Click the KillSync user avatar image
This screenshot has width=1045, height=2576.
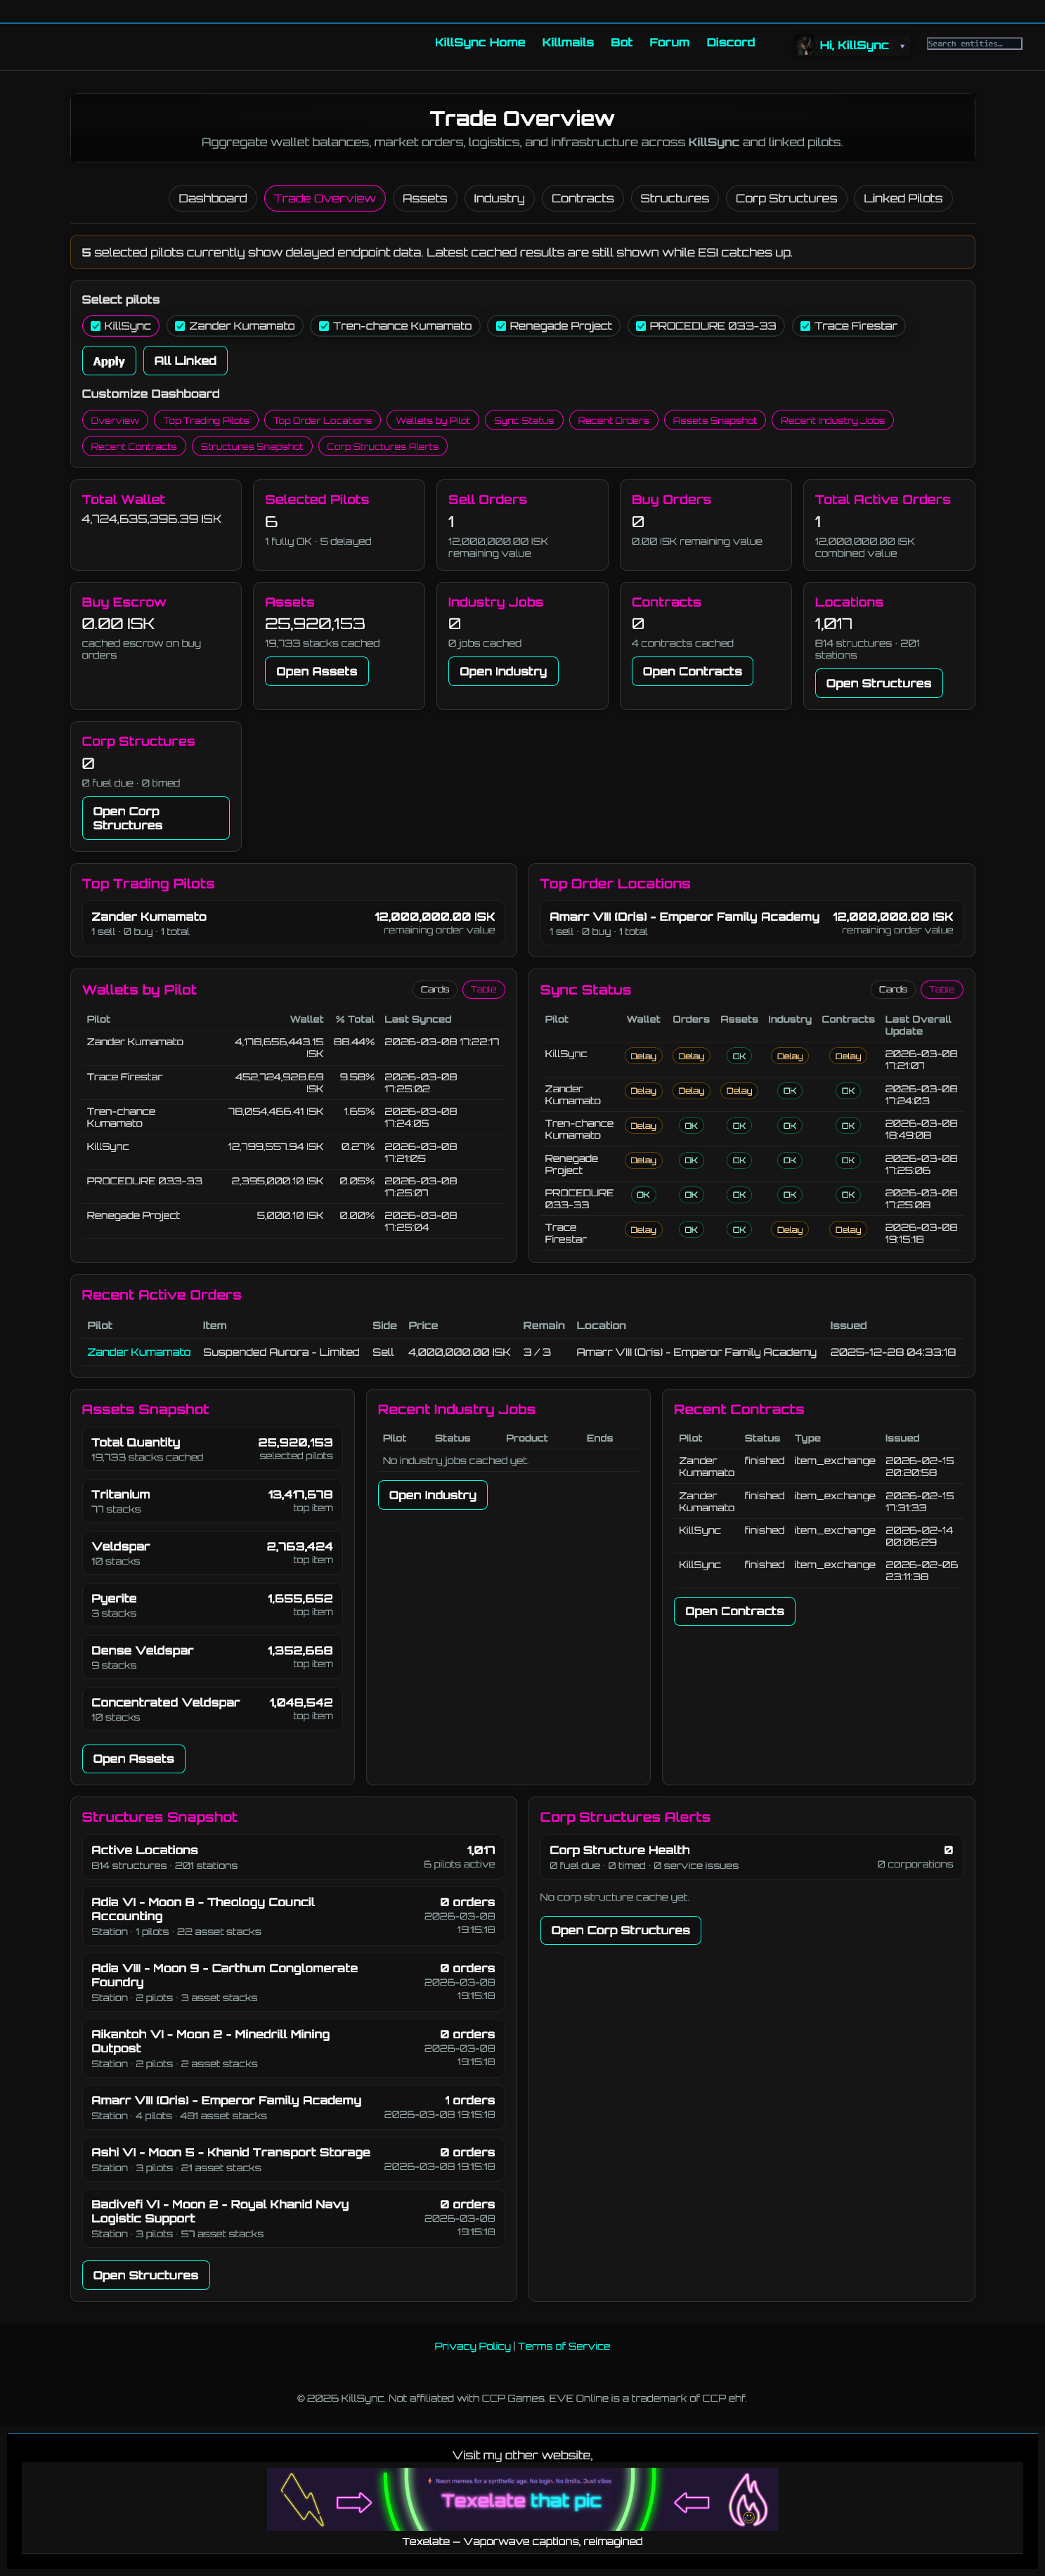point(803,45)
